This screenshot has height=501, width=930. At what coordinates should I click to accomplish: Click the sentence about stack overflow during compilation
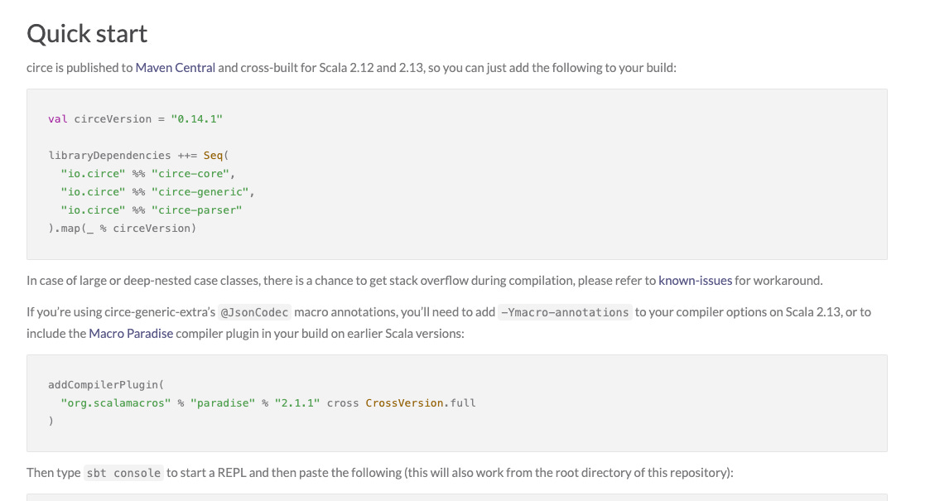[x=425, y=281]
